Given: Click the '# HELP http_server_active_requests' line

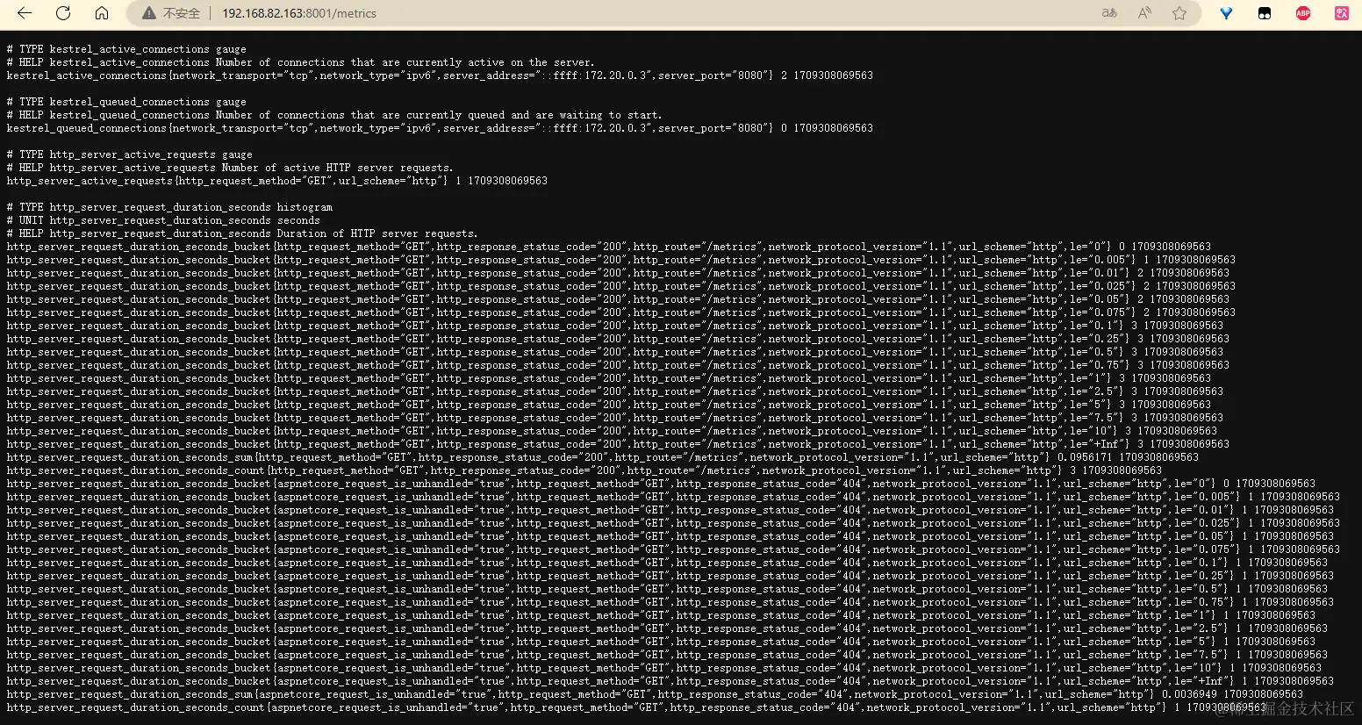Looking at the screenshot, I should tap(230, 168).
